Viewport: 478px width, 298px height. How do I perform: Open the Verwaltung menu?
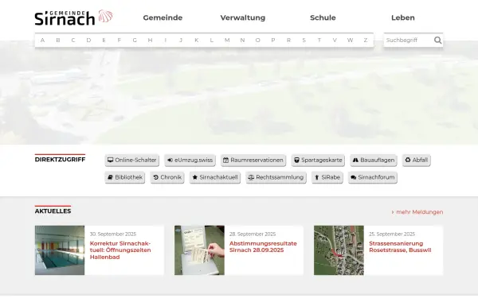click(243, 17)
